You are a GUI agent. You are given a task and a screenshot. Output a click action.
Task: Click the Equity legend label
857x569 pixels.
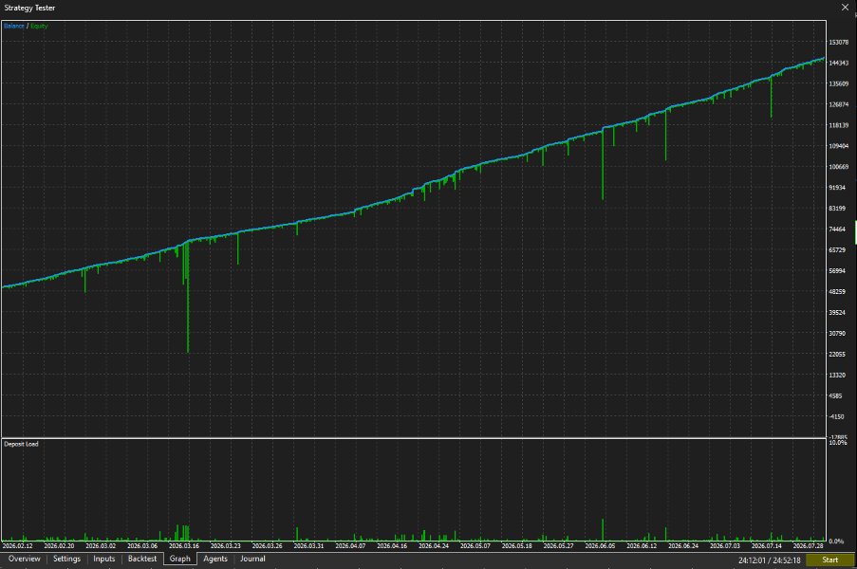[x=39, y=26]
